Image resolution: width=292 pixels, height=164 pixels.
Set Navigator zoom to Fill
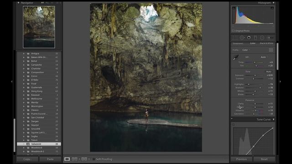[x=47, y=3]
